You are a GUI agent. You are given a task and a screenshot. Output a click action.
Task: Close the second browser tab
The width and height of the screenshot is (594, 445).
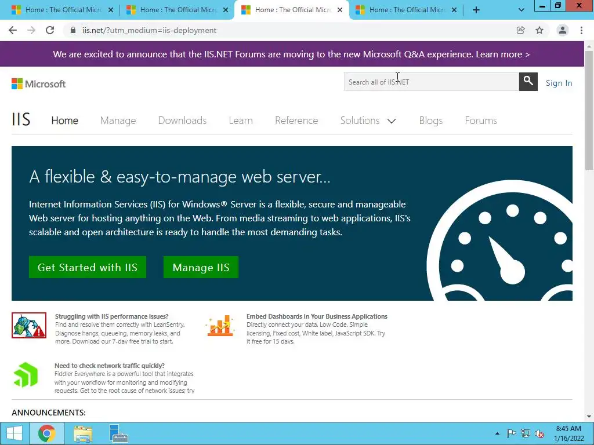tap(226, 10)
